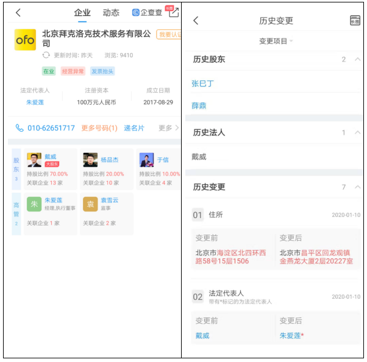367x362 pixels.
Task: Go back from the 历史变更 page
Action: click(196, 21)
